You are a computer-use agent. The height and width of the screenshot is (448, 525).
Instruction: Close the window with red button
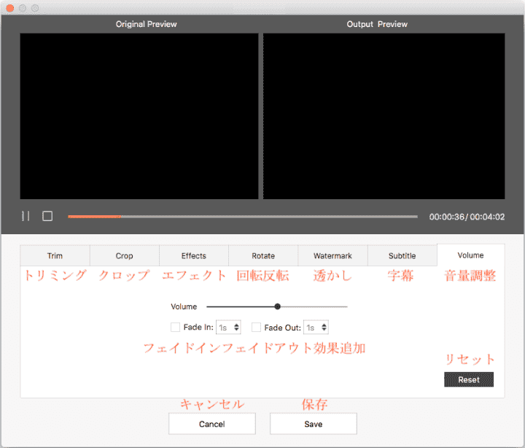(10, 8)
